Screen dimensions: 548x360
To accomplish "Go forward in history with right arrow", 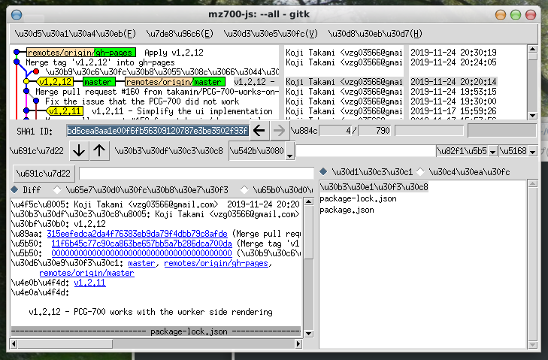I will 279,131.
